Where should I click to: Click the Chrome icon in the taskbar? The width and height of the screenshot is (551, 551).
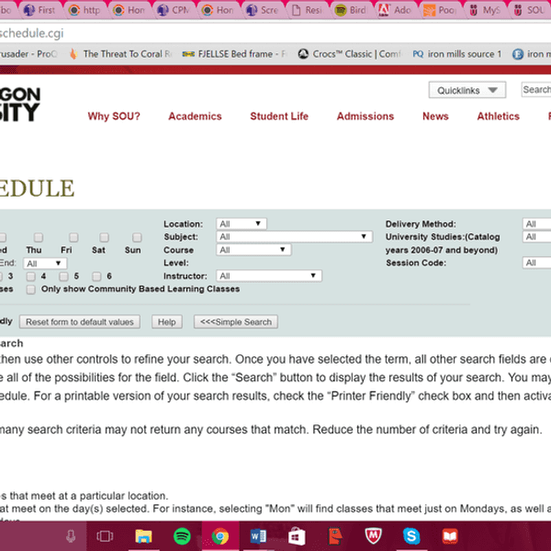(x=220, y=536)
